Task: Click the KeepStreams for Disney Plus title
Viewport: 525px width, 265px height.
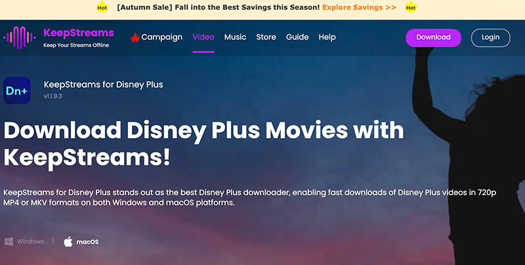Action: point(103,84)
